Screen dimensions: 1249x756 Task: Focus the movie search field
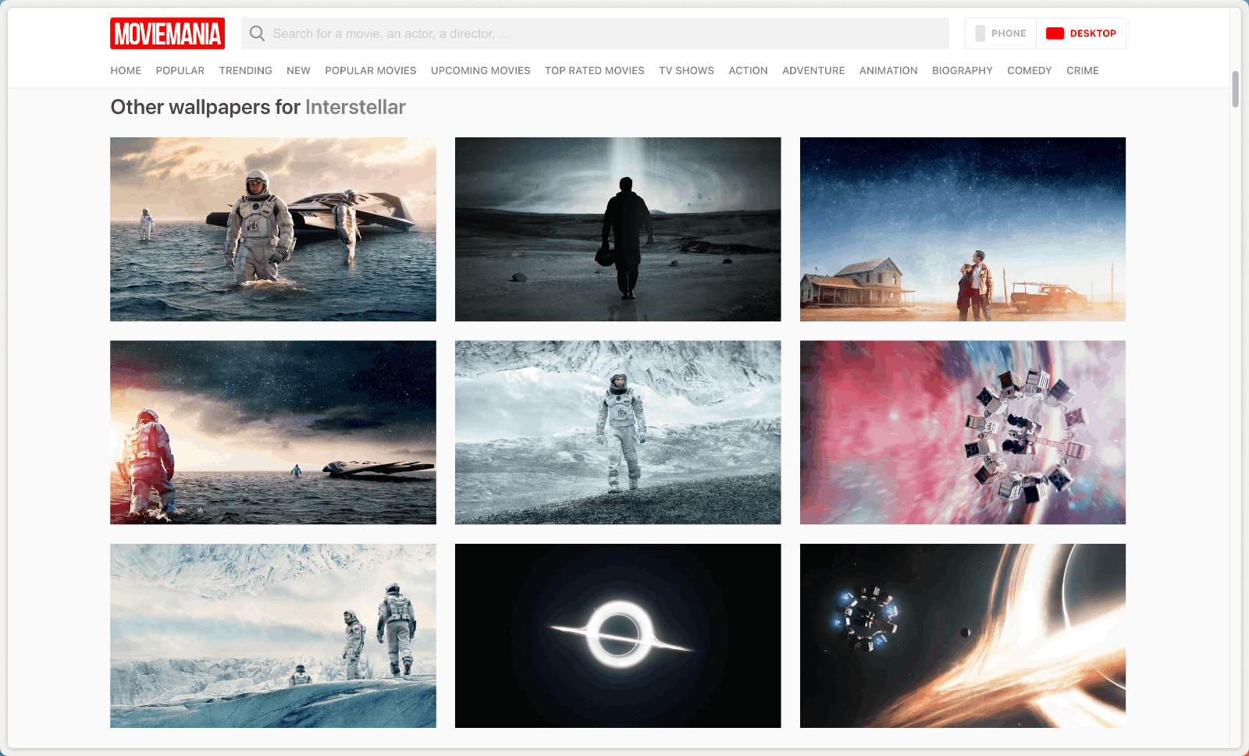pos(601,34)
